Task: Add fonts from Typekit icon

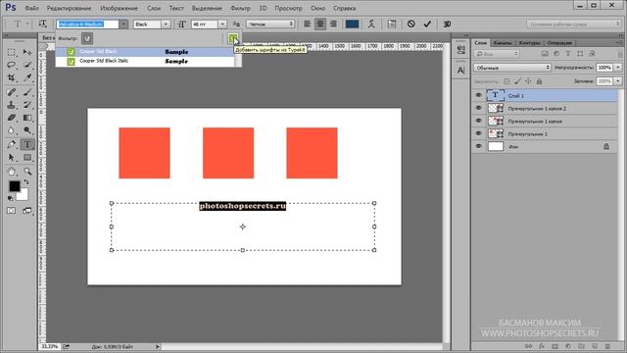Action: tap(233, 38)
